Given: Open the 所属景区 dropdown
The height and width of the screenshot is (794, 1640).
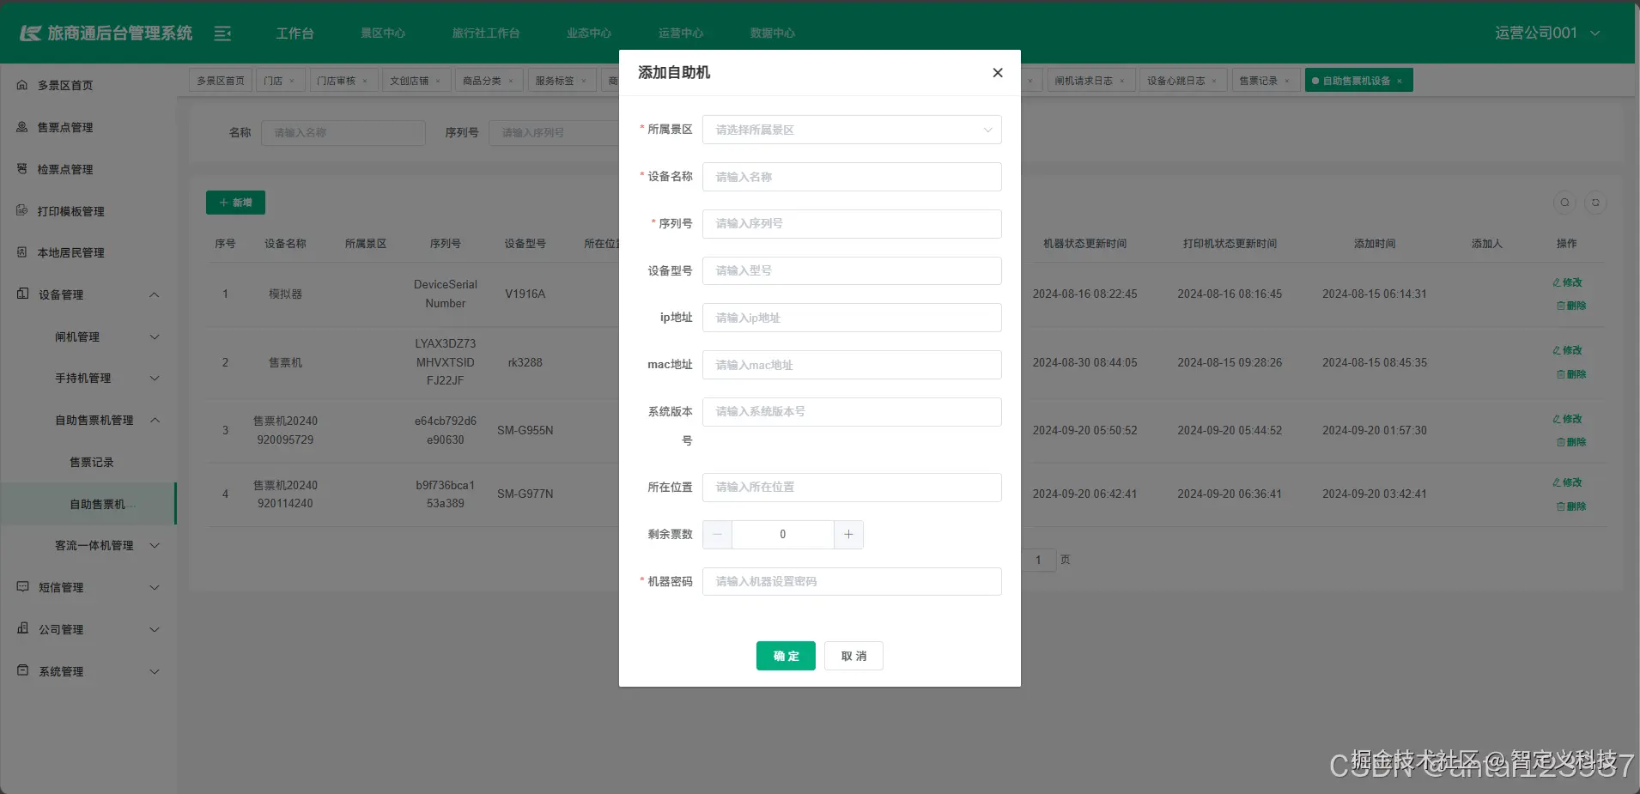Looking at the screenshot, I should (x=852, y=130).
